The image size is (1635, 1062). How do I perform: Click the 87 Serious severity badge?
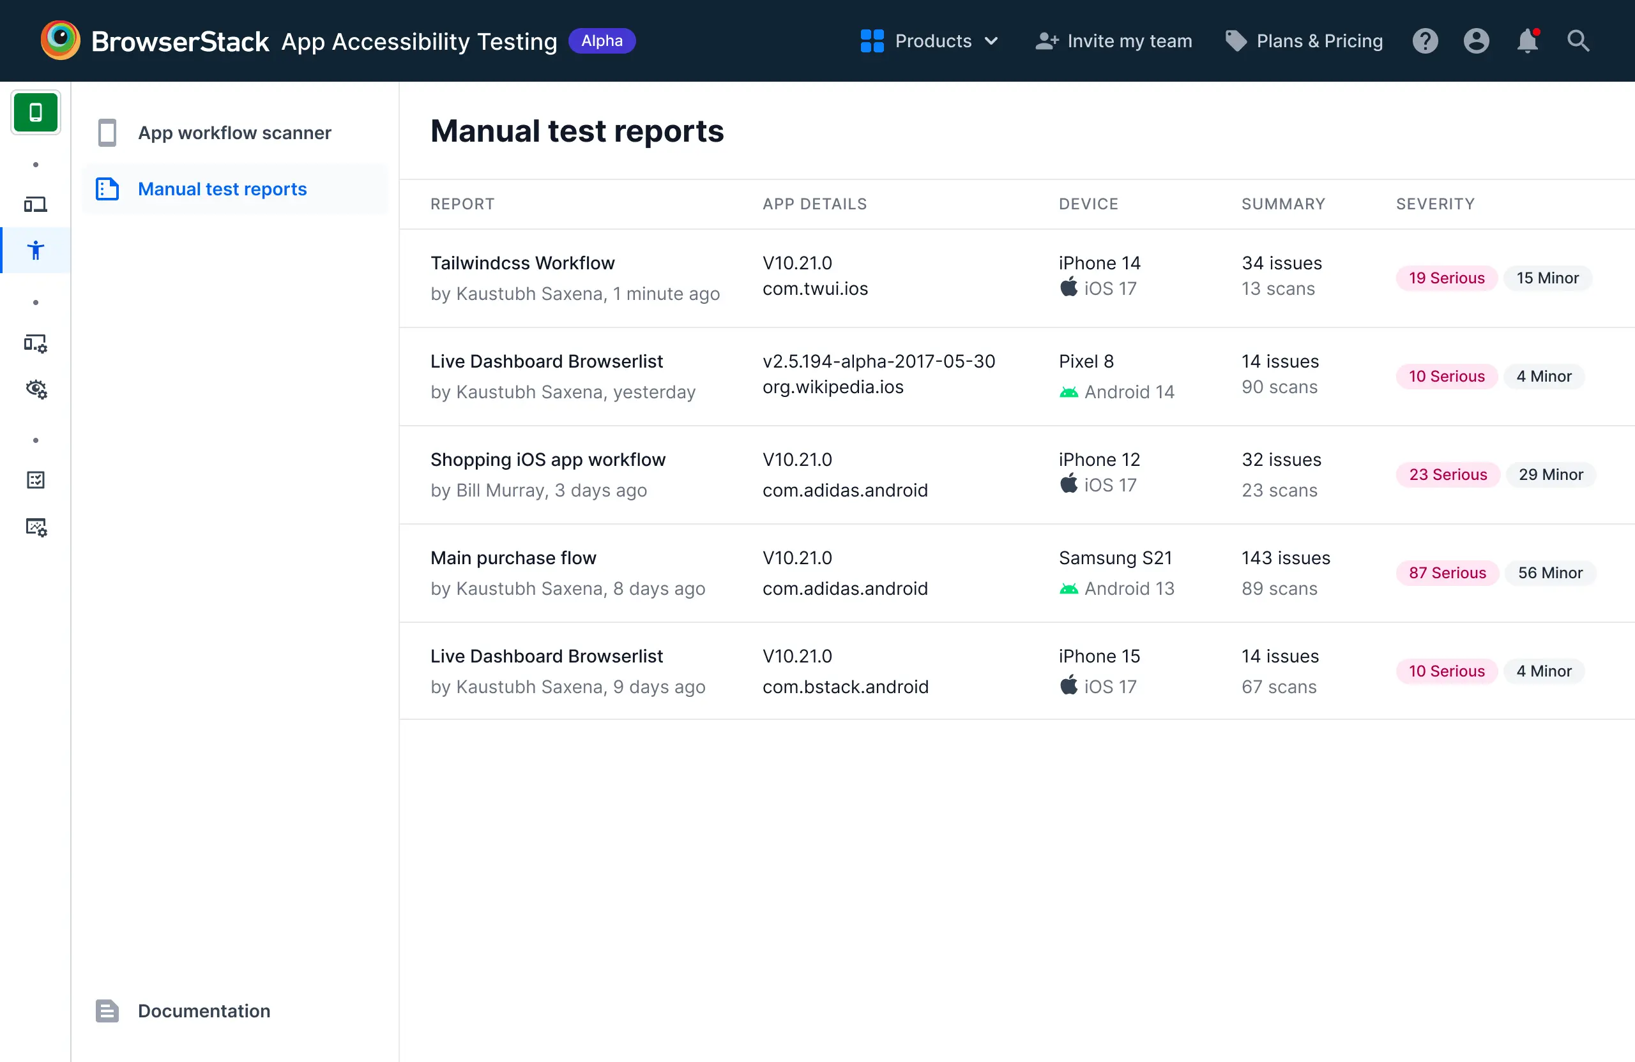tap(1447, 572)
